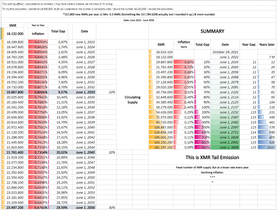
Task: Select inflation cell 0,6949%
Action: point(38,187)
